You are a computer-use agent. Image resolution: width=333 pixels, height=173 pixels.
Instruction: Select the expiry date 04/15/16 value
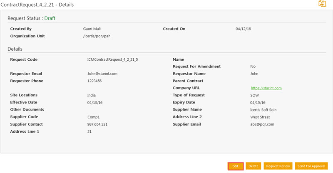coord(258,103)
